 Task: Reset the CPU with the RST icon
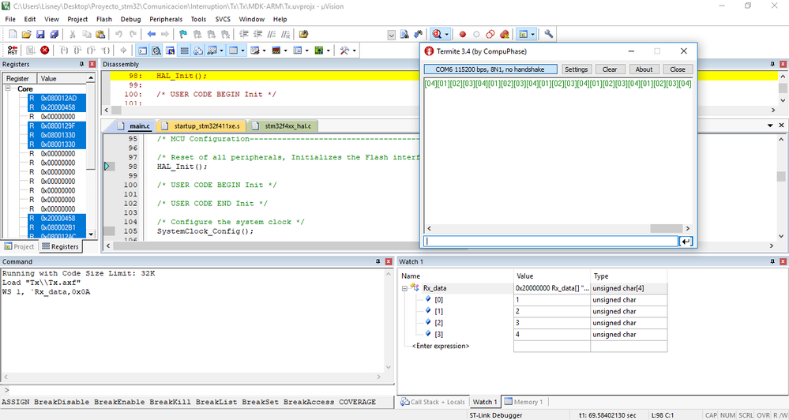click(12, 51)
